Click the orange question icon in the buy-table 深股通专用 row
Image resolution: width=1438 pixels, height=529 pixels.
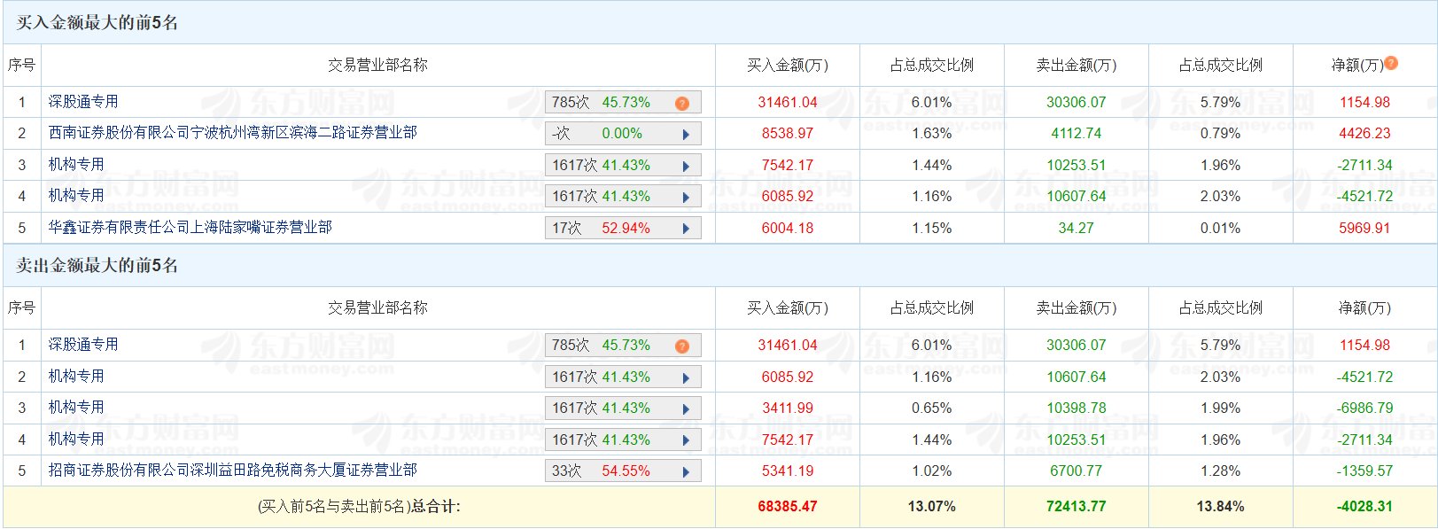(681, 103)
